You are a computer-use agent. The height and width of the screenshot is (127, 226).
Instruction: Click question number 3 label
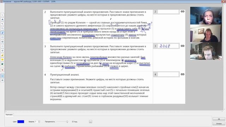[45, 46]
